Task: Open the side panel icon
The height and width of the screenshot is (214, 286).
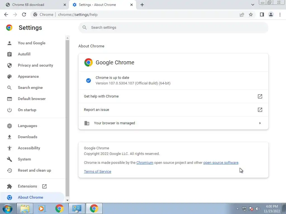Action: coord(262,14)
